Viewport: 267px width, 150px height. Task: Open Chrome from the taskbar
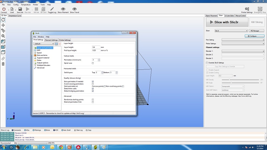[61, 147]
